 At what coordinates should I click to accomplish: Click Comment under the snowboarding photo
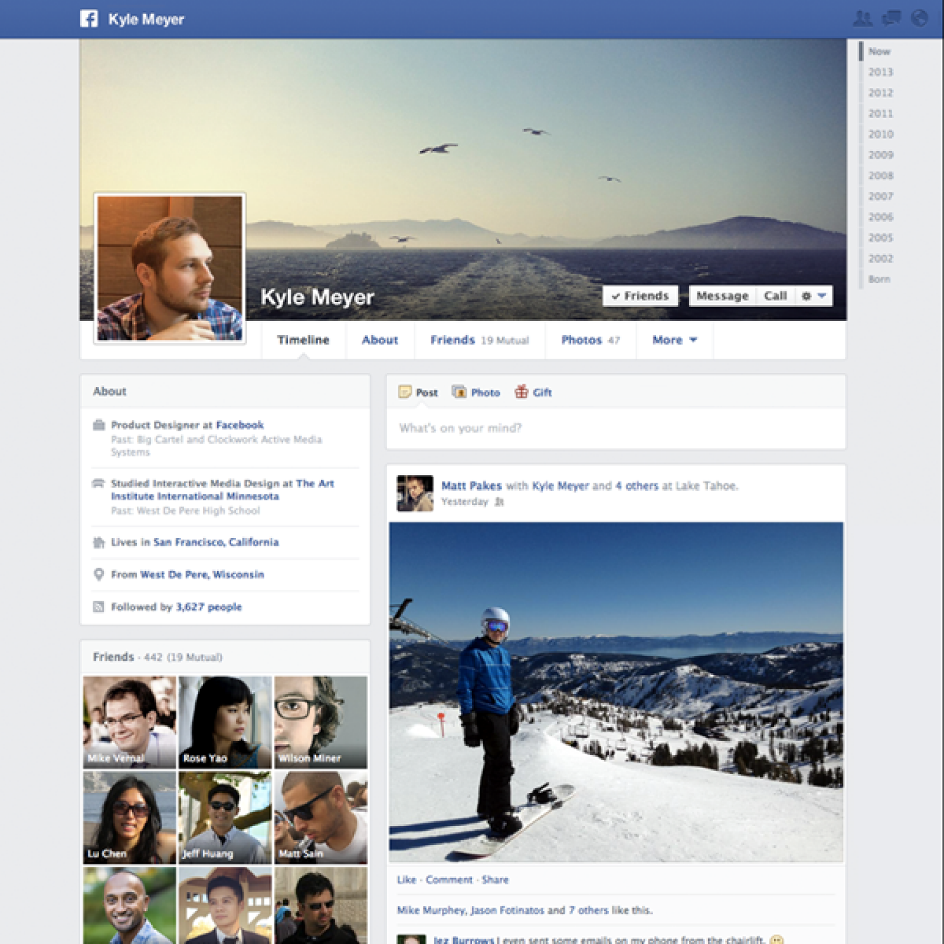pyautogui.click(x=449, y=880)
